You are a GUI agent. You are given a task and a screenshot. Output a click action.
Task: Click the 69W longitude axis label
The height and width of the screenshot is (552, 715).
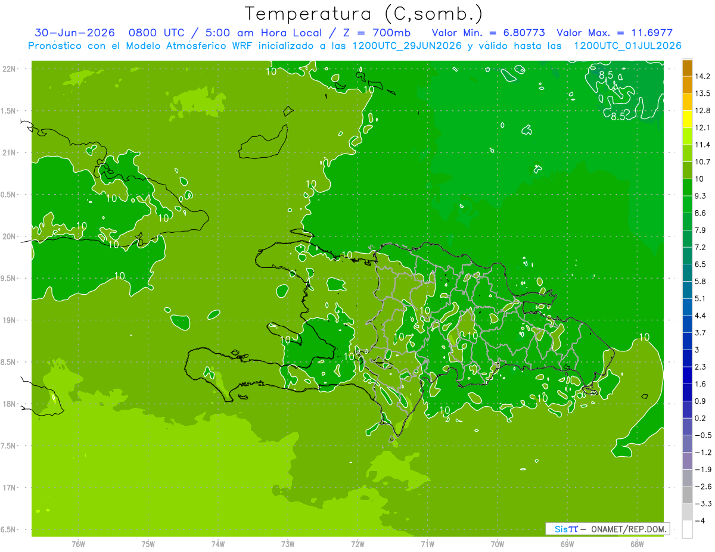[567, 544]
